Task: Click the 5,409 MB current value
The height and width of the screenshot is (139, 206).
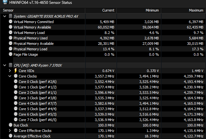Action: click(x=107, y=22)
